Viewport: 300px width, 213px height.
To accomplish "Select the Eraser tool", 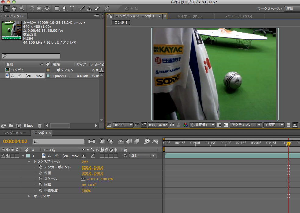I will point(97,9).
